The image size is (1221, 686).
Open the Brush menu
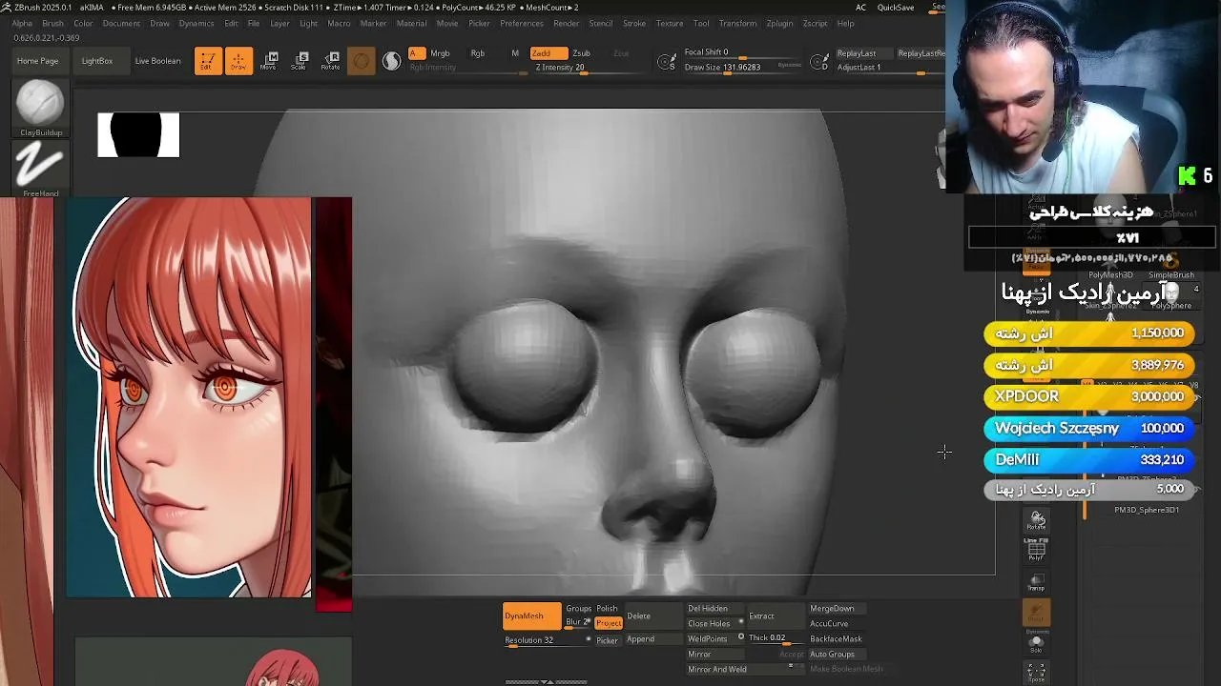[52, 23]
